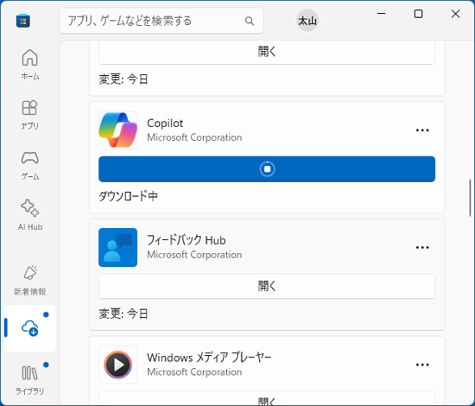475x406 pixels.
Task: Select the Downloads cloud icon
Action: [29, 328]
